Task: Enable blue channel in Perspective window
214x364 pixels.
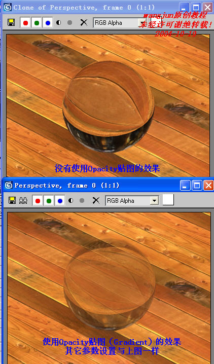Action: coord(60,200)
